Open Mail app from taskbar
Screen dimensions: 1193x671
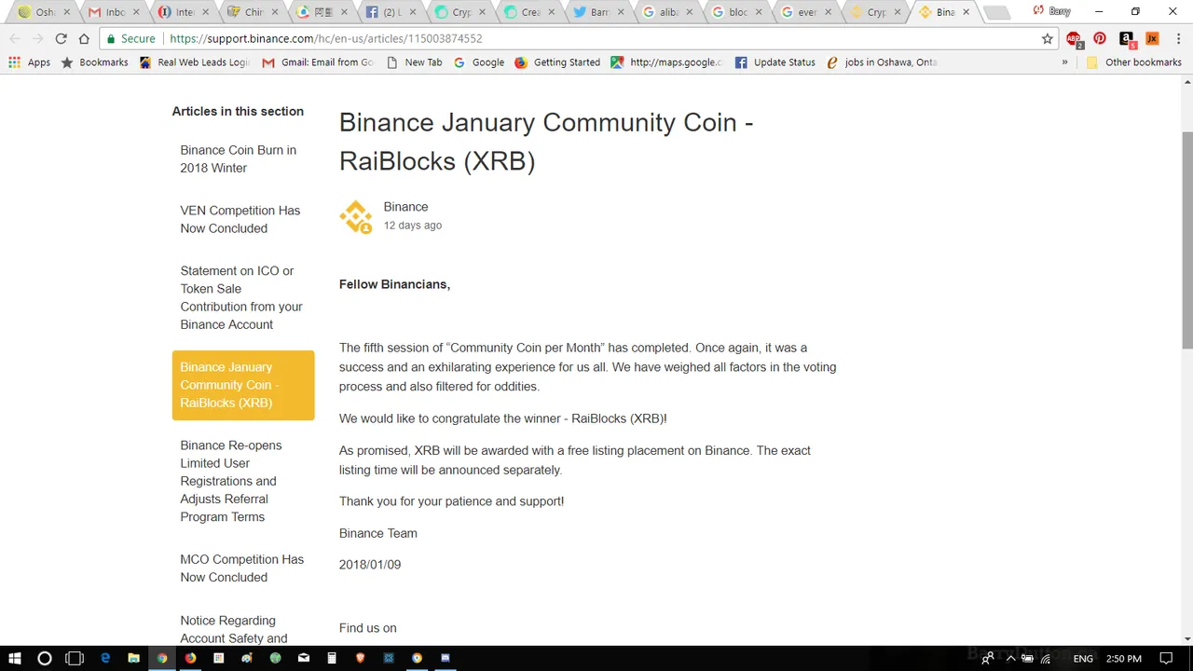pyautogui.click(x=304, y=658)
